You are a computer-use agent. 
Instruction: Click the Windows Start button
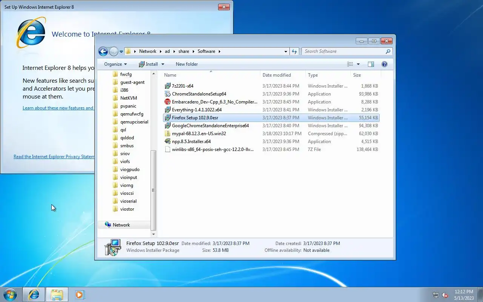[10, 294]
